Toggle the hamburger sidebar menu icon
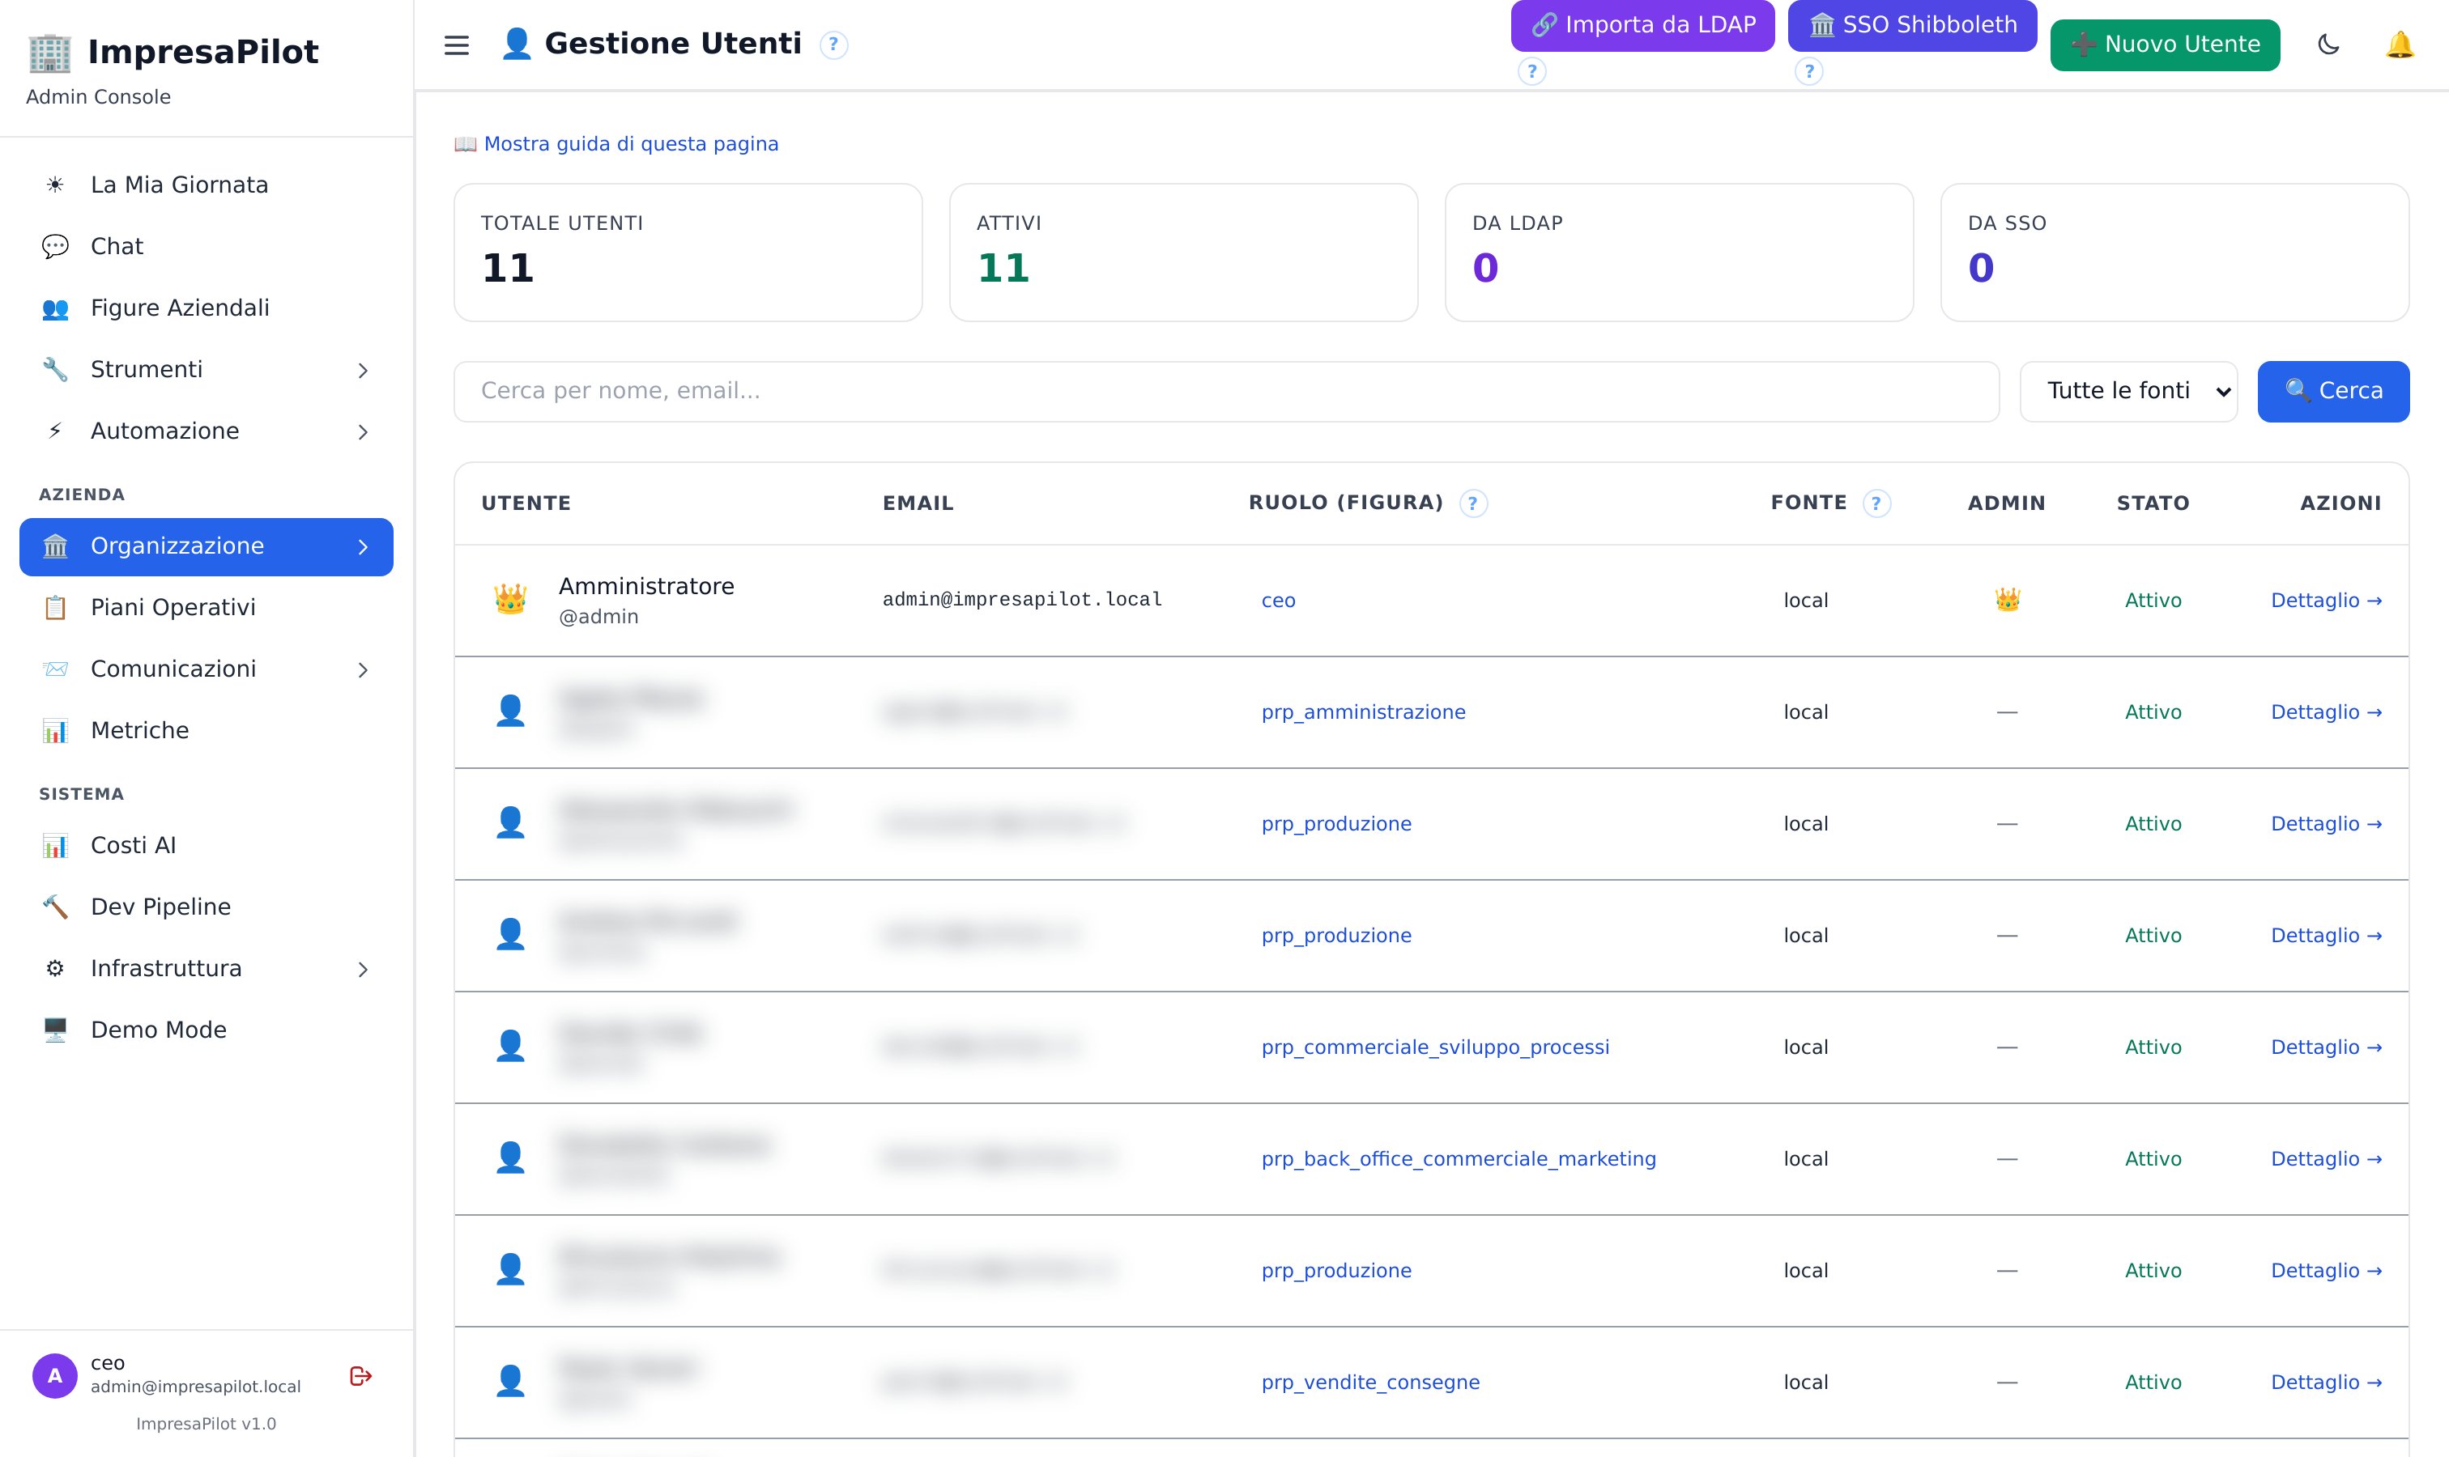Screen dimensions: 2449x1457 tap(457, 45)
